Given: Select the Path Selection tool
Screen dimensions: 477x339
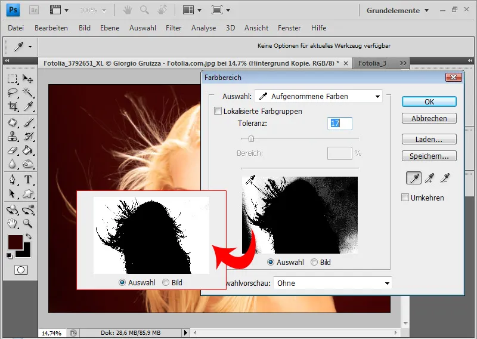Looking at the screenshot, I should (12, 193).
